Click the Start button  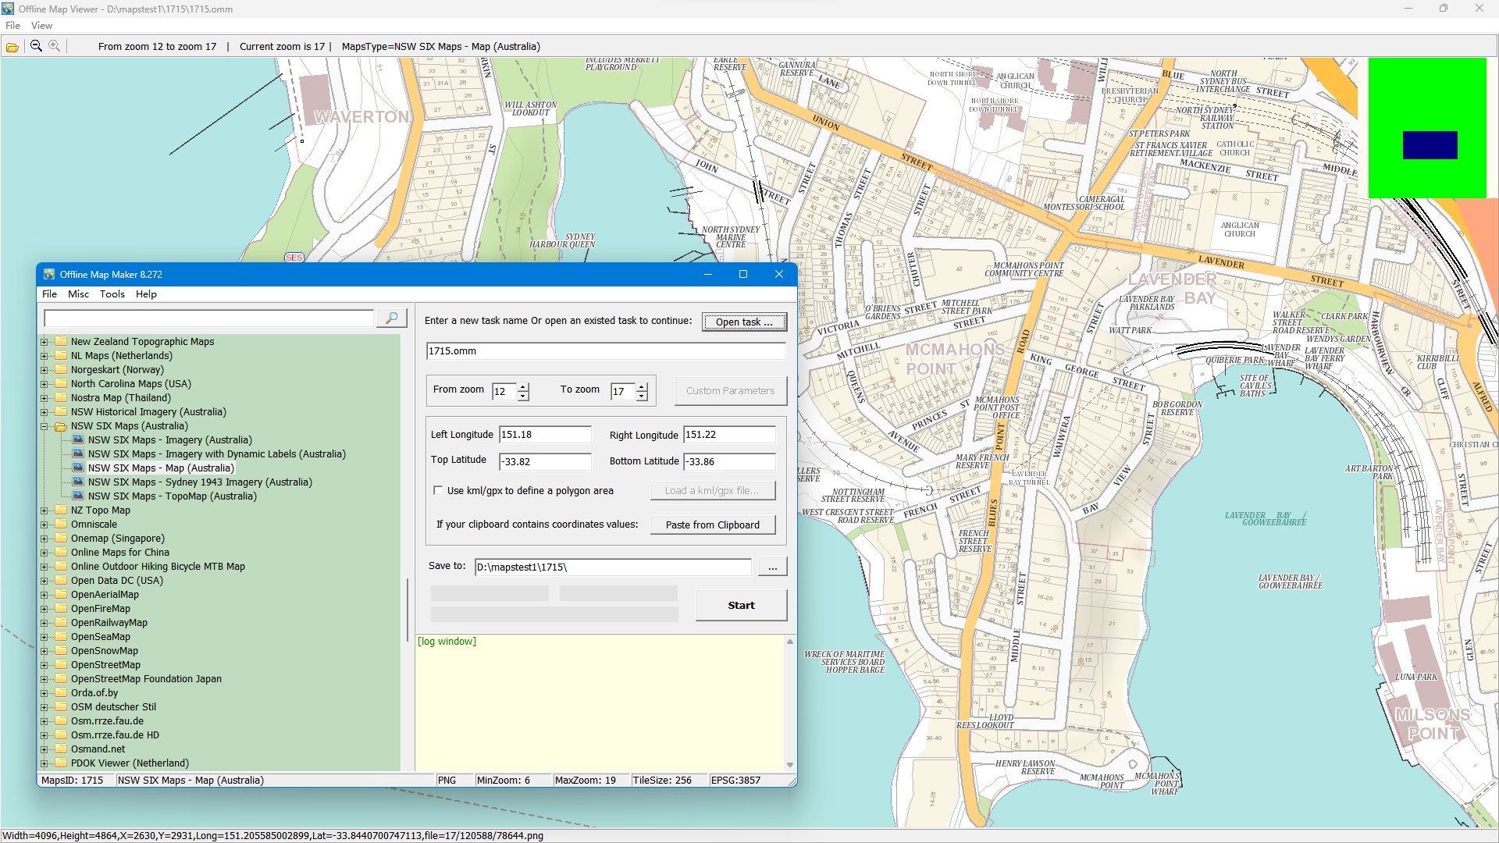click(741, 605)
